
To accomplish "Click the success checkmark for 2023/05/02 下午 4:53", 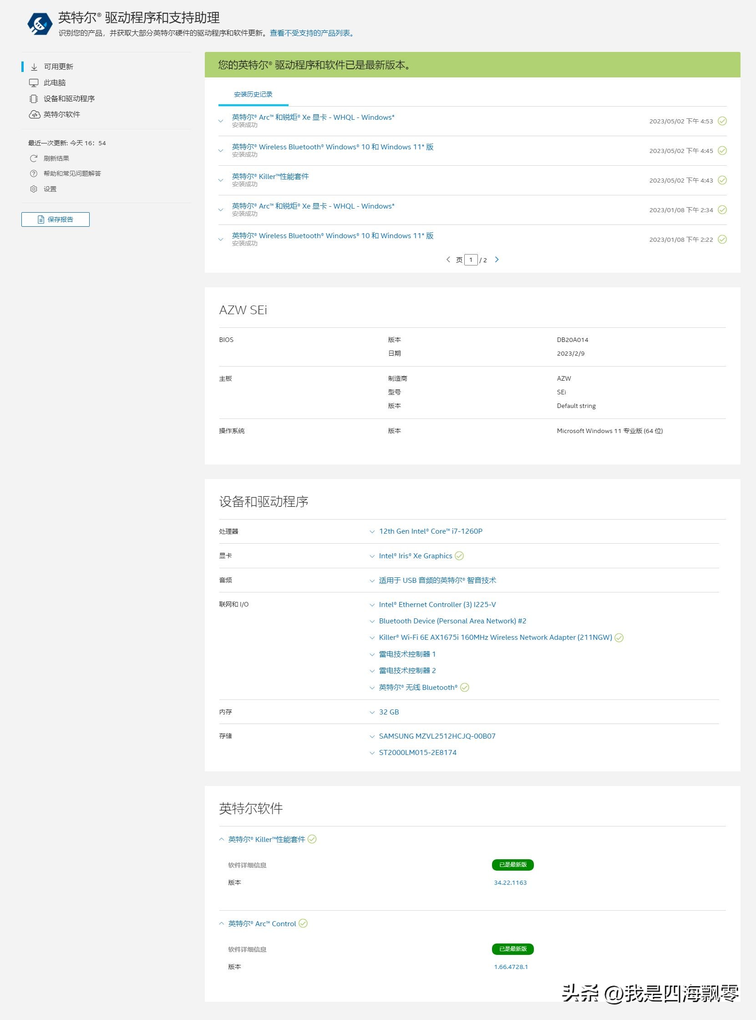I will point(722,121).
